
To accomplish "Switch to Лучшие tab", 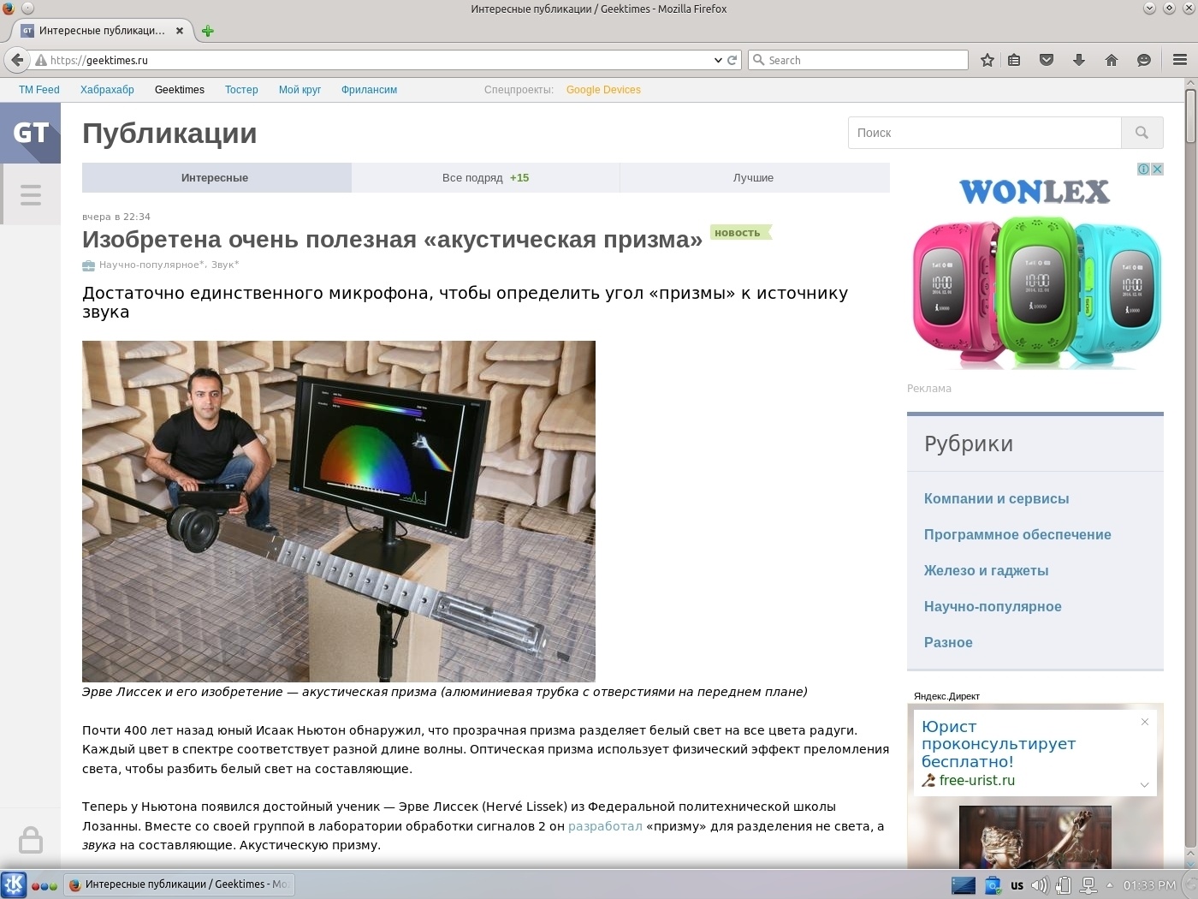I will (x=753, y=178).
